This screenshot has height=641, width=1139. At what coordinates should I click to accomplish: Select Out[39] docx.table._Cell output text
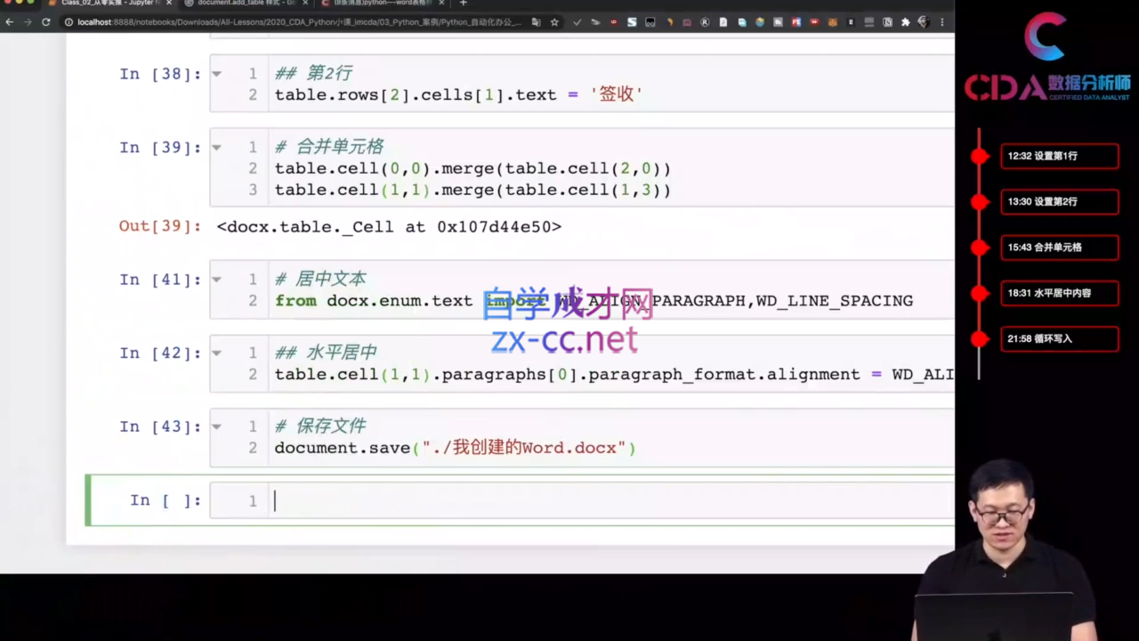389,227
